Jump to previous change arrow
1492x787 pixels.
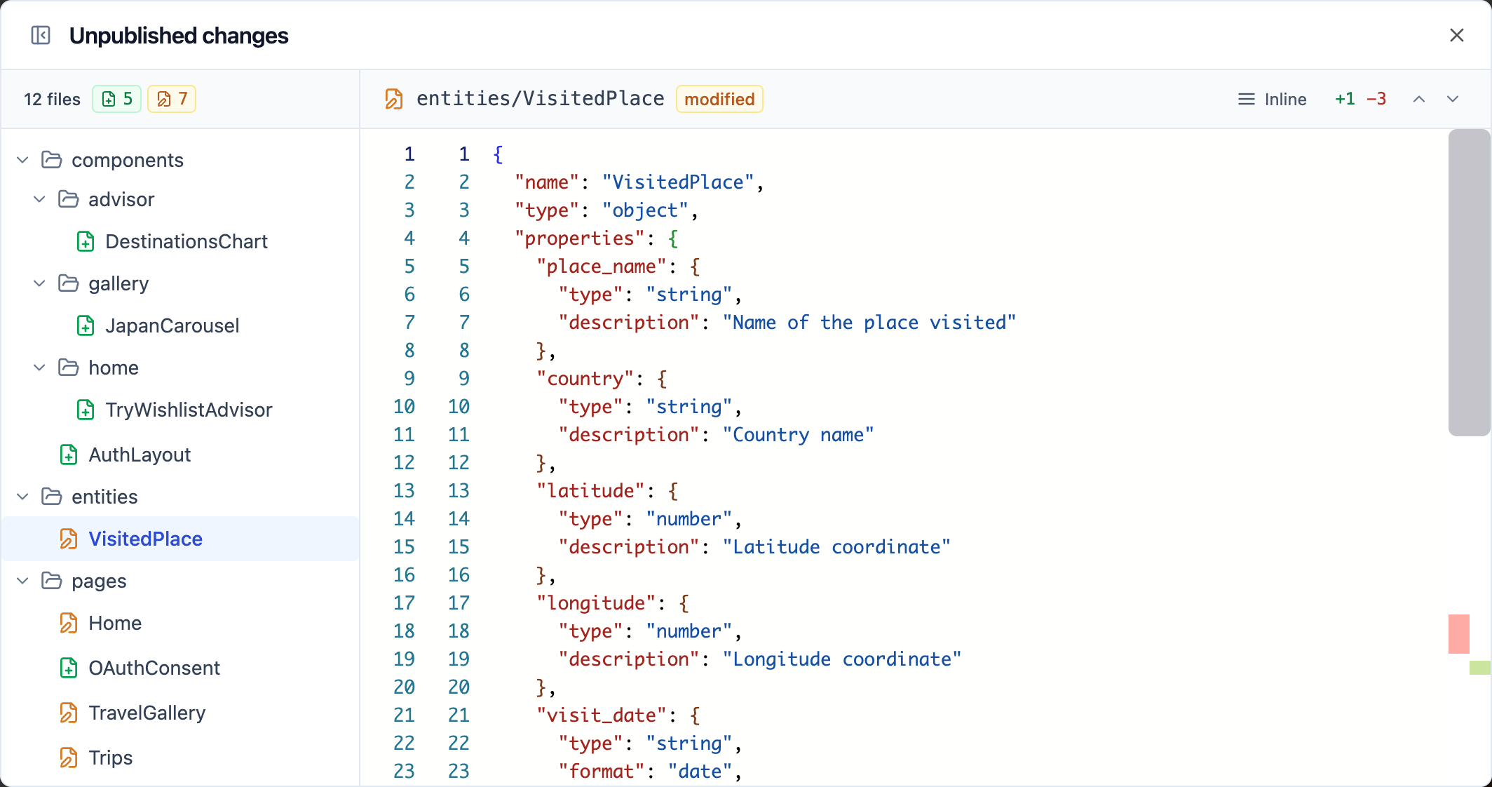point(1419,99)
